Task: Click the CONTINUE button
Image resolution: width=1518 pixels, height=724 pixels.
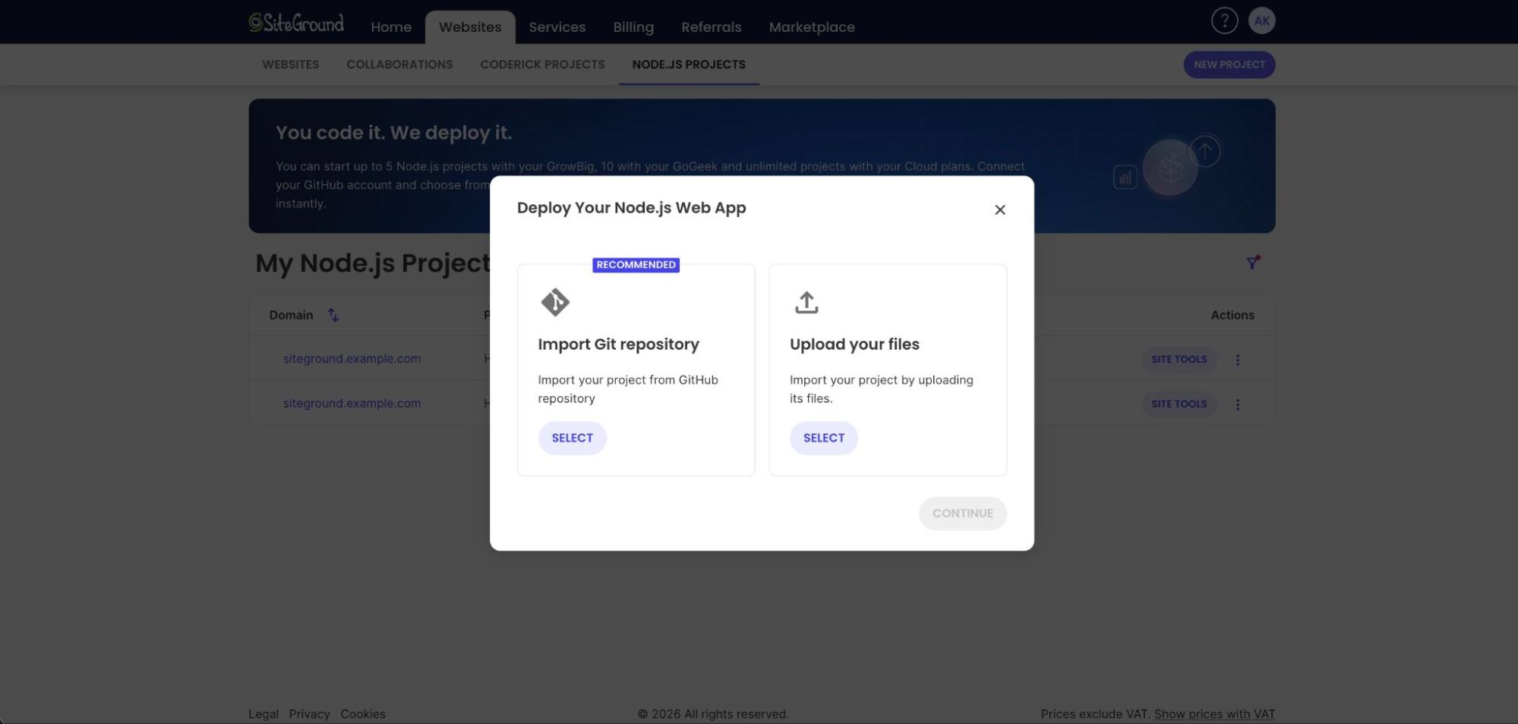Action: pyautogui.click(x=962, y=514)
